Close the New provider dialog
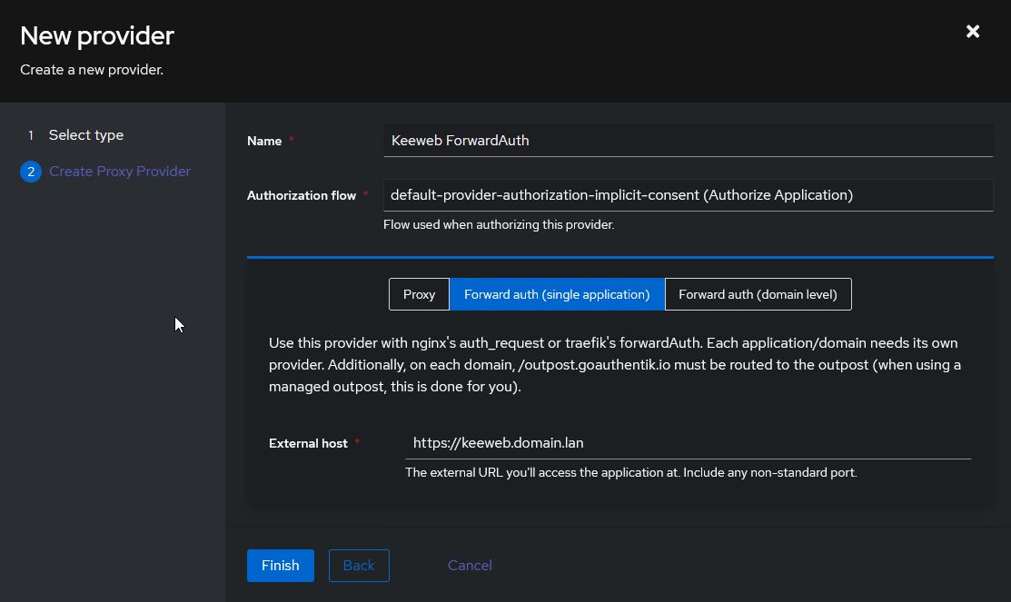This screenshot has height=602, width=1011. (x=972, y=32)
